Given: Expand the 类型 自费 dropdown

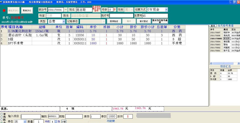Looking at the screenshot, I should click(x=63, y=22).
